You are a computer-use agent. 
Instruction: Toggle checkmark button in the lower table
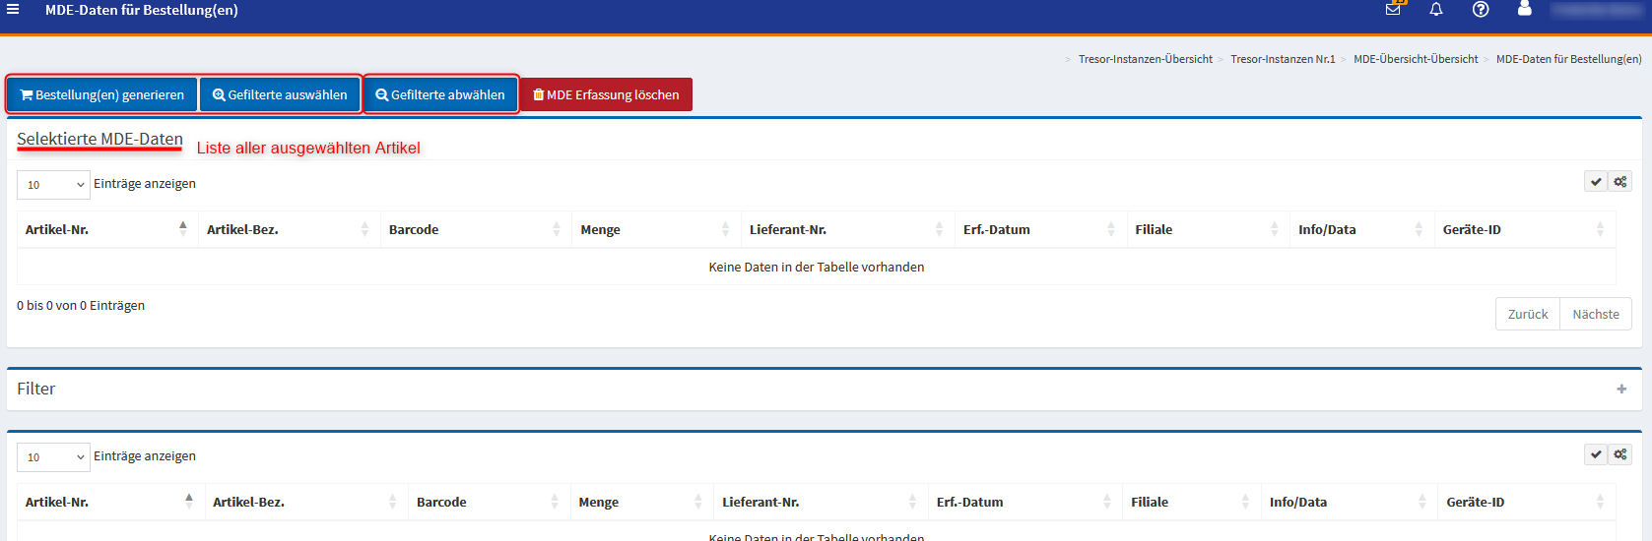[1596, 454]
